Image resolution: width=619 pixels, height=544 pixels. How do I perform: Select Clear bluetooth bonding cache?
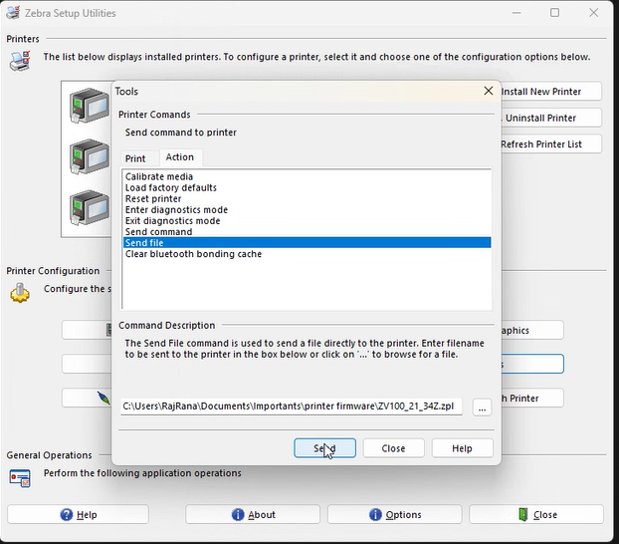click(x=193, y=254)
